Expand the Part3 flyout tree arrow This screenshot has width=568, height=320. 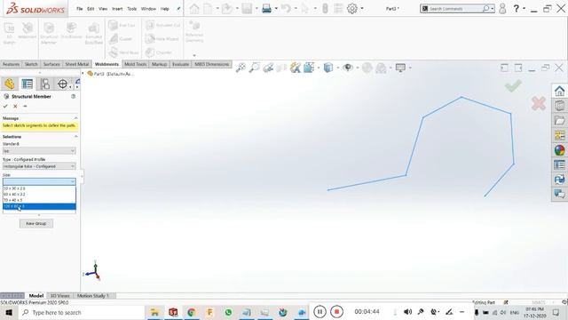[83, 74]
